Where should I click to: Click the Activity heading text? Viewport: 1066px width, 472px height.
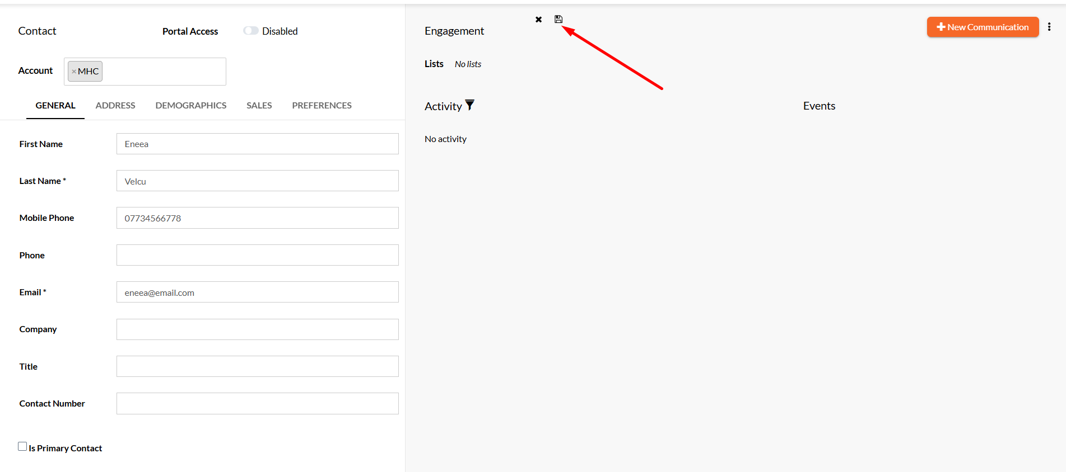pyautogui.click(x=443, y=106)
